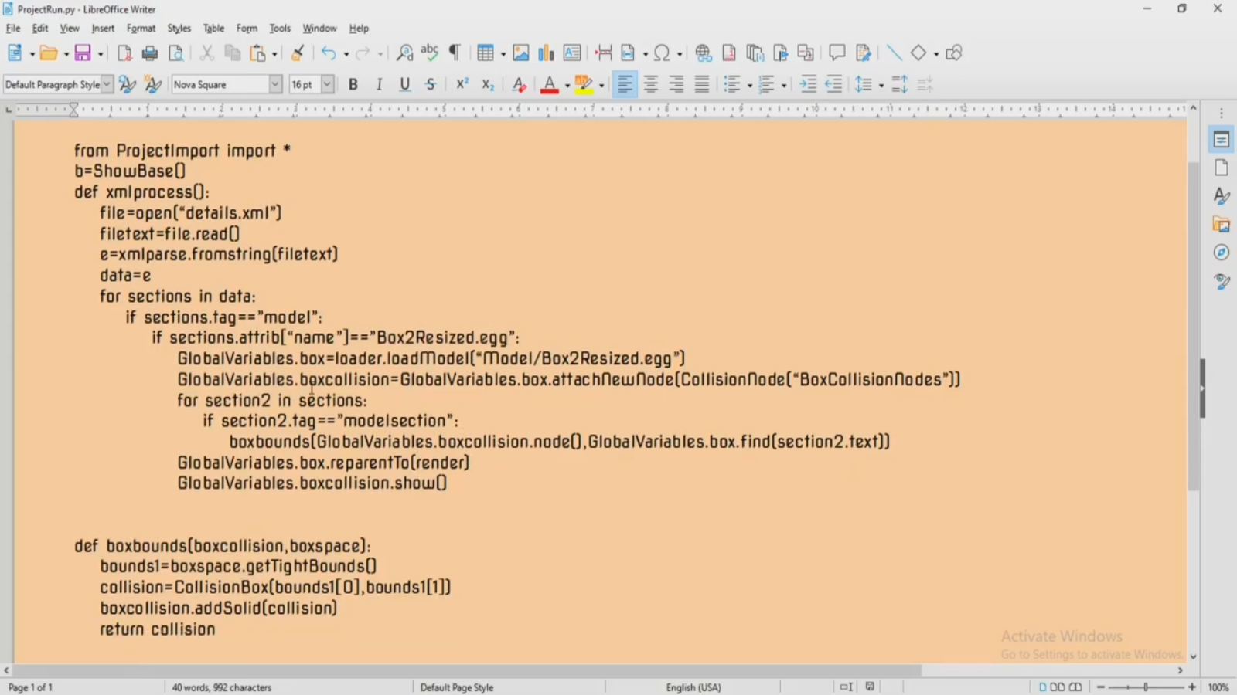Print the document

coord(150,53)
